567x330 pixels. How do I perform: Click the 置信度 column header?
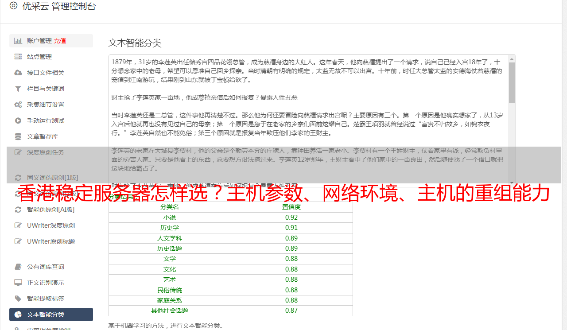291,207
